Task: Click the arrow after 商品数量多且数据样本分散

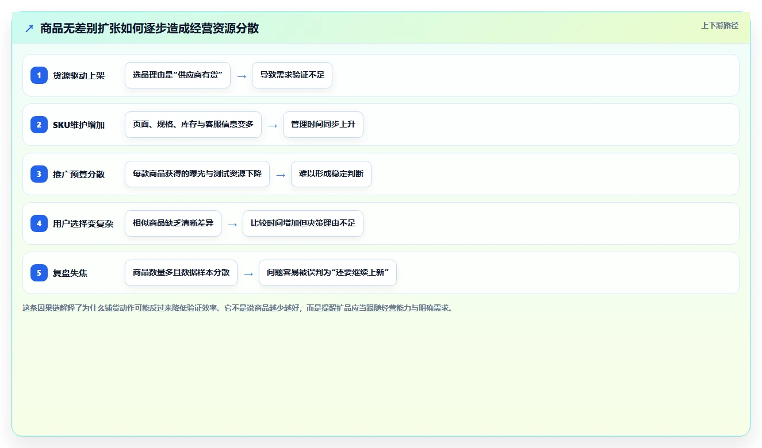Action: click(248, 273)
